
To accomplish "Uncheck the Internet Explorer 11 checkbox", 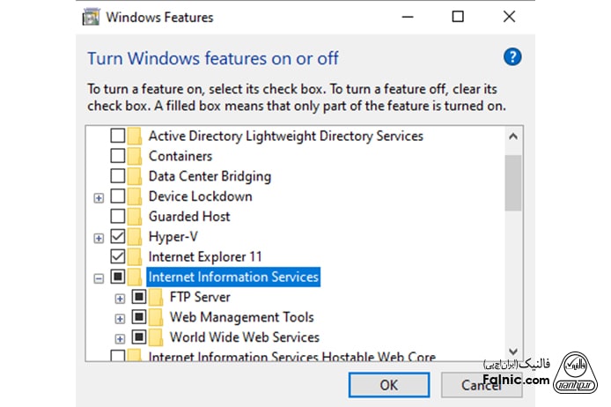I will (x=117, y=256).
